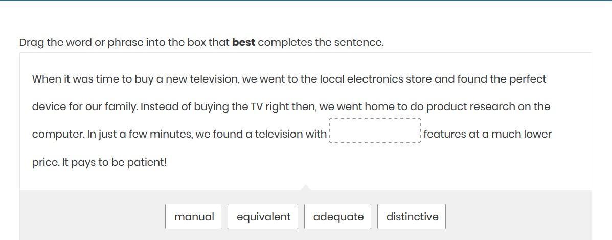Click the "distinctive" answer choice
This screenshot has width=612, height=240.
click(412, 217)
